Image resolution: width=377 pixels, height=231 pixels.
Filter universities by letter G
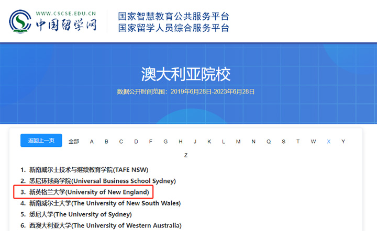pyautogui.click(x=165, y=142)
